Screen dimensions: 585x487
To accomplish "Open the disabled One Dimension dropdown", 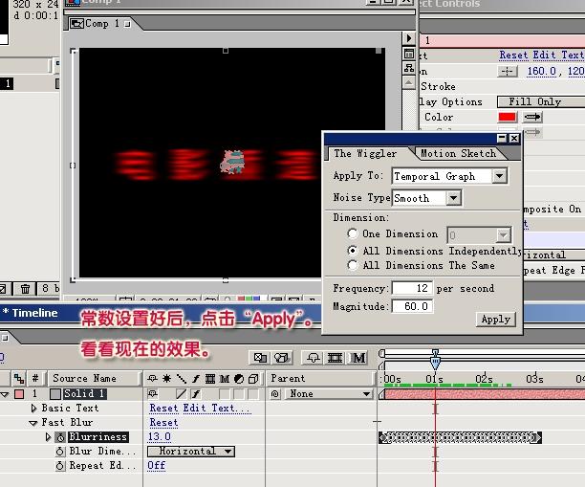I will tap(479, 235).
